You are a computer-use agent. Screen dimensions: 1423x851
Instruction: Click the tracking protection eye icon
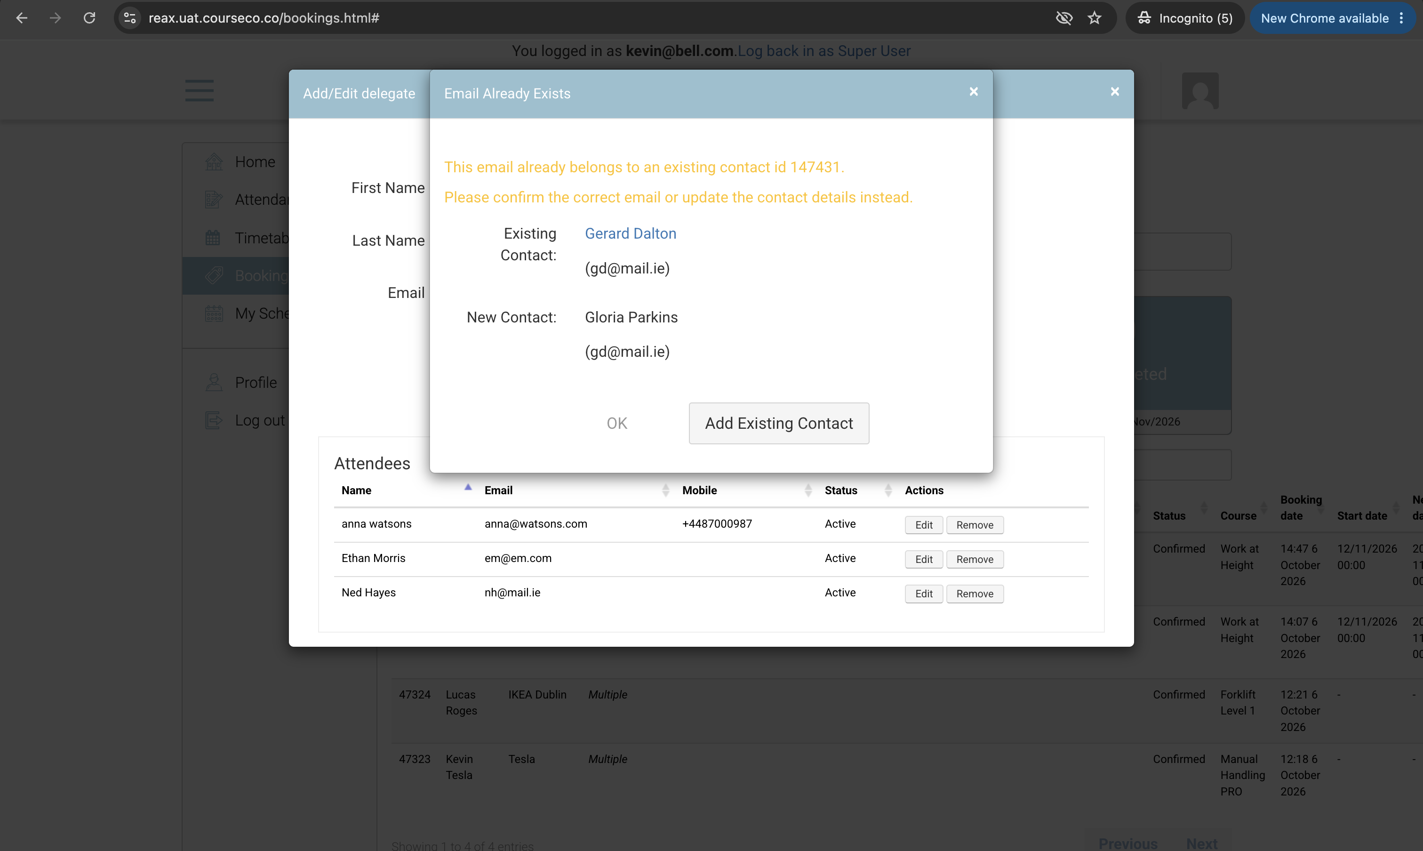point(1064,18)
